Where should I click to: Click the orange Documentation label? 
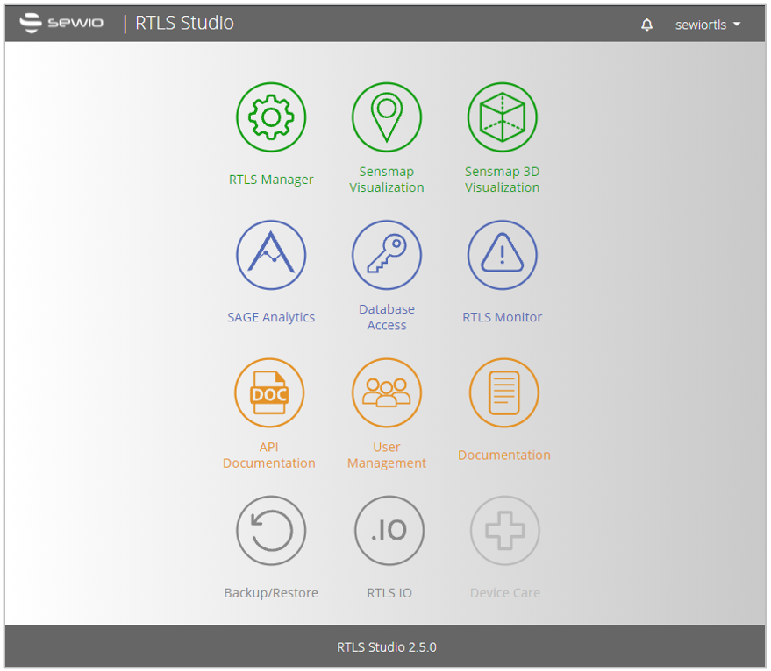click(504, 456)
